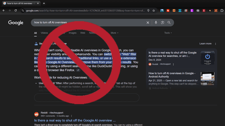The image size is (225, 126).
Task: Go back using the browser back arrow
Action: [3, 10]
